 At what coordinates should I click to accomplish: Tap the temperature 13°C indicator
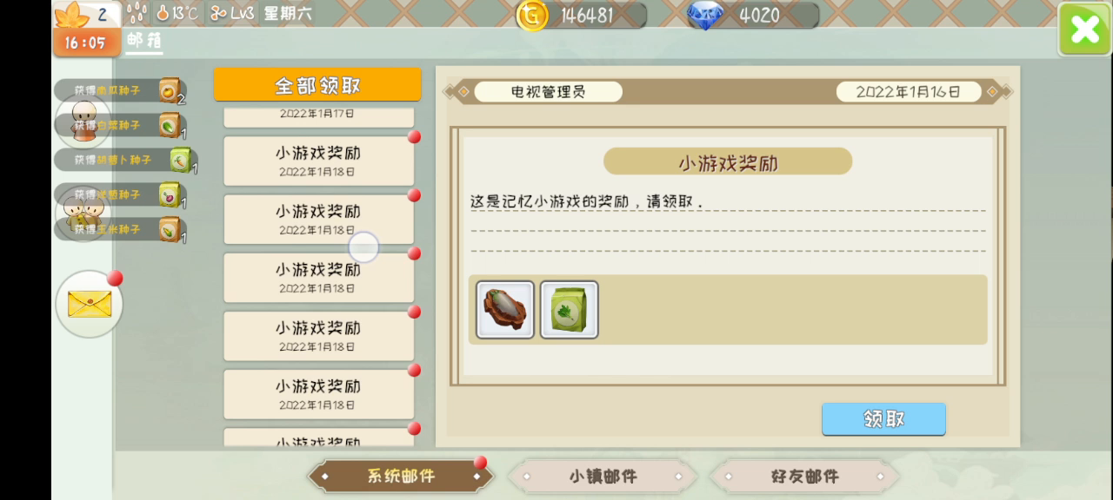point(178,14)
